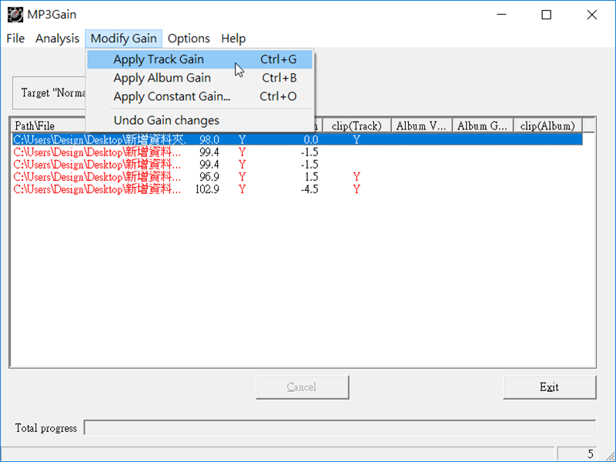Choose Apply Constant Gain...
The image size is (616, 462).
click(199, 96)
